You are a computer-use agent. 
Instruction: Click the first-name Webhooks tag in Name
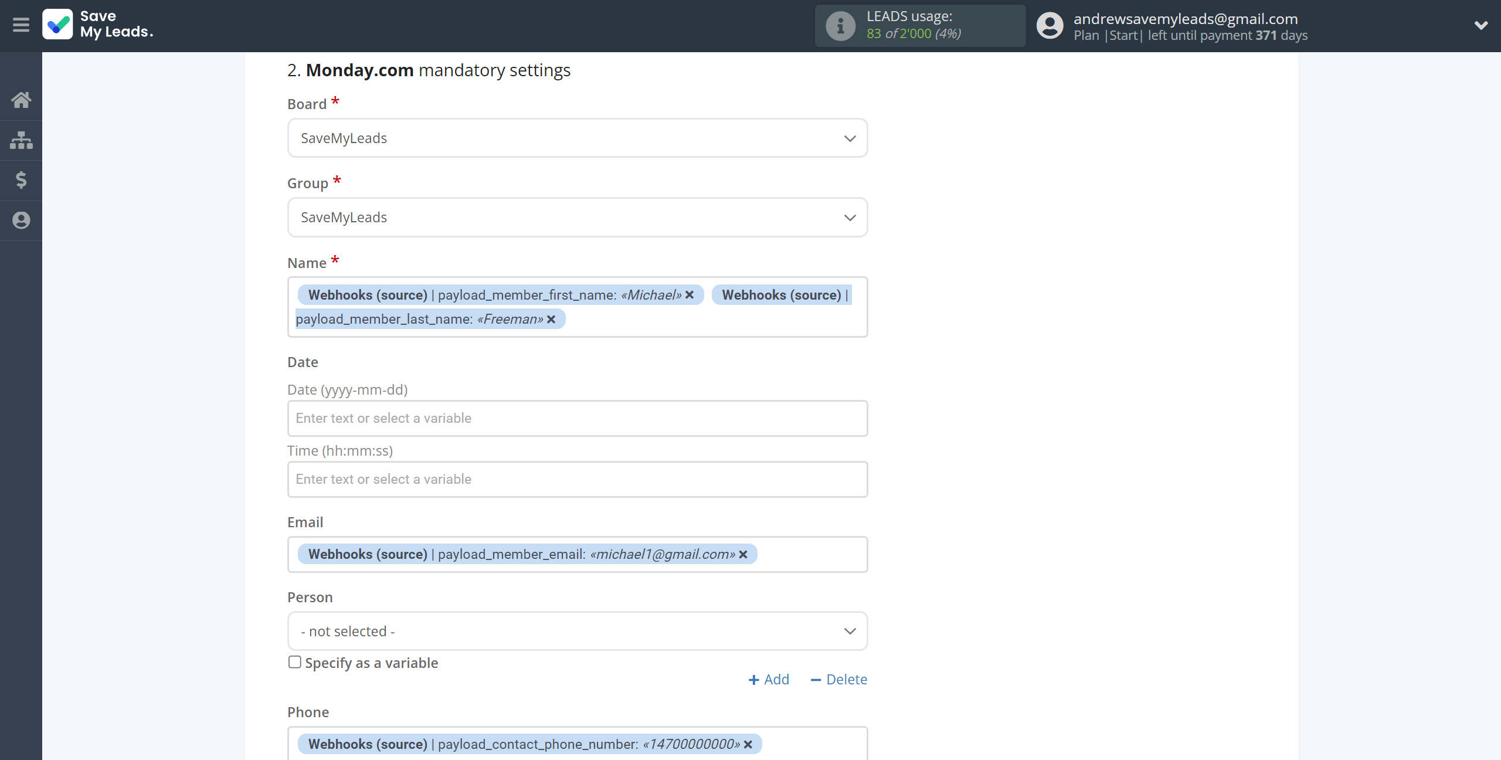[501, 295]
